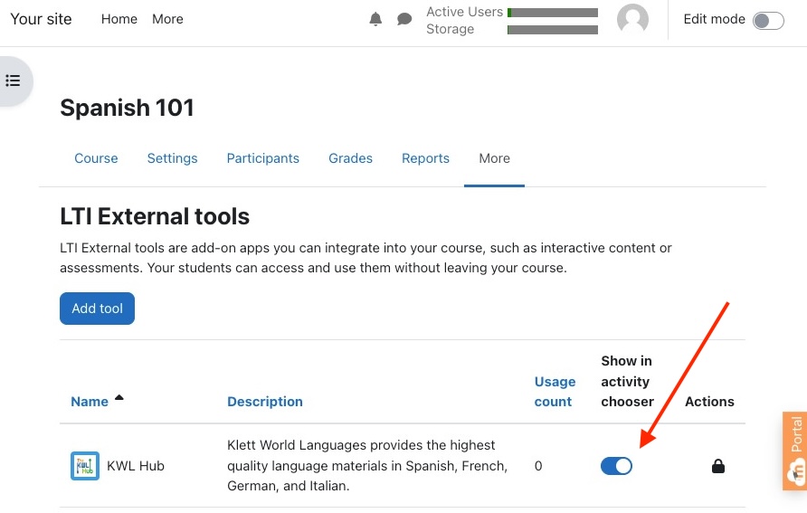Sort by Usage count column
The height and width of the screenshot is (513, 807).
coord(555,392)
